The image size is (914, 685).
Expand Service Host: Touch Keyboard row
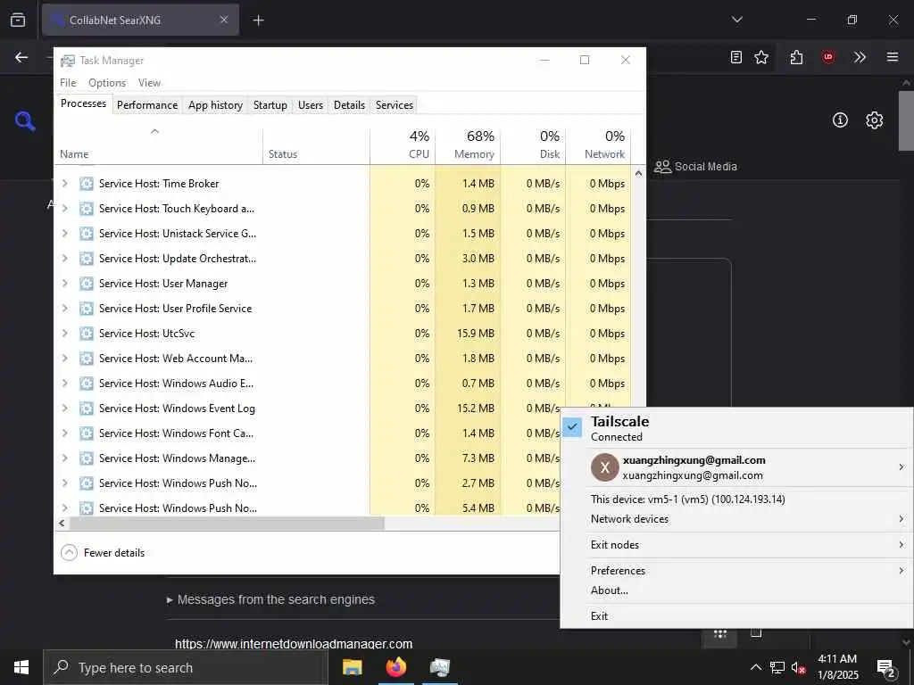64,209
